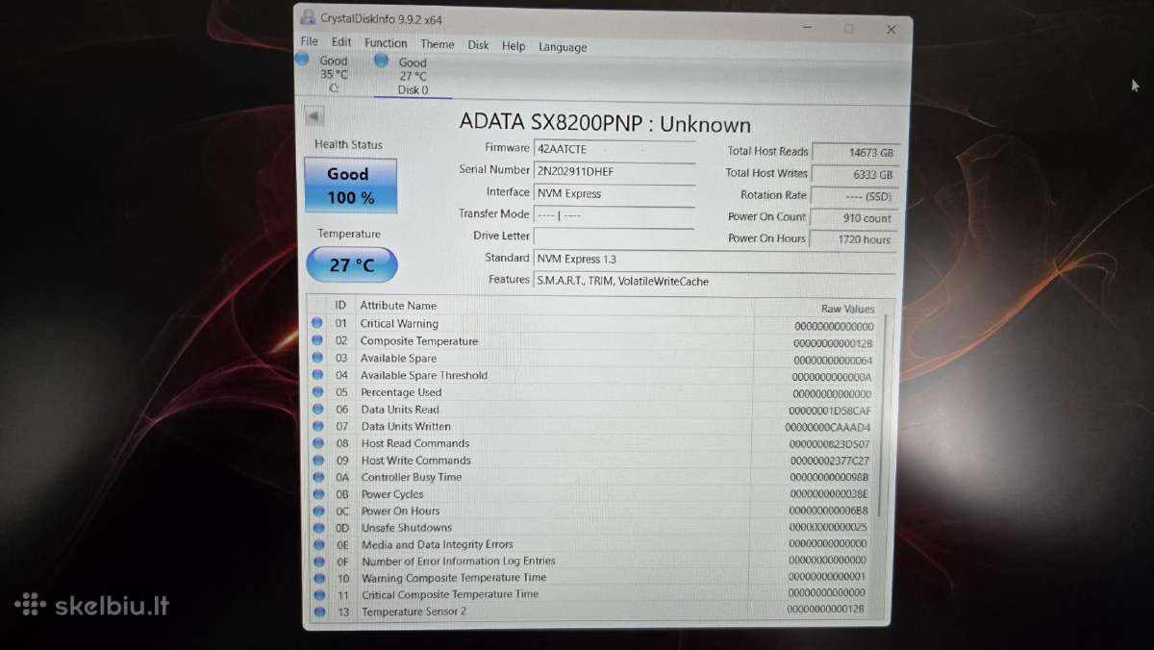The image size is (1154, 650).
Task: Click the 27 °C temperature indicator
Action: click(x=352, y=264)
